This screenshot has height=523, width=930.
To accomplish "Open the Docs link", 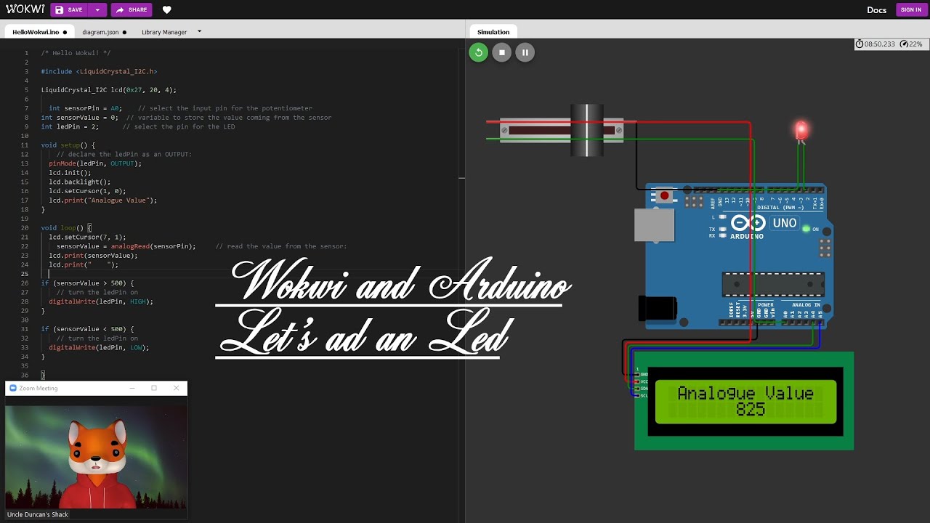I will (x=876, y=10).
